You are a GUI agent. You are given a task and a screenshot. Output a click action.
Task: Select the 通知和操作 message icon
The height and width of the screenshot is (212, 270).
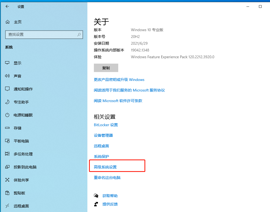[x=7, y=89]
